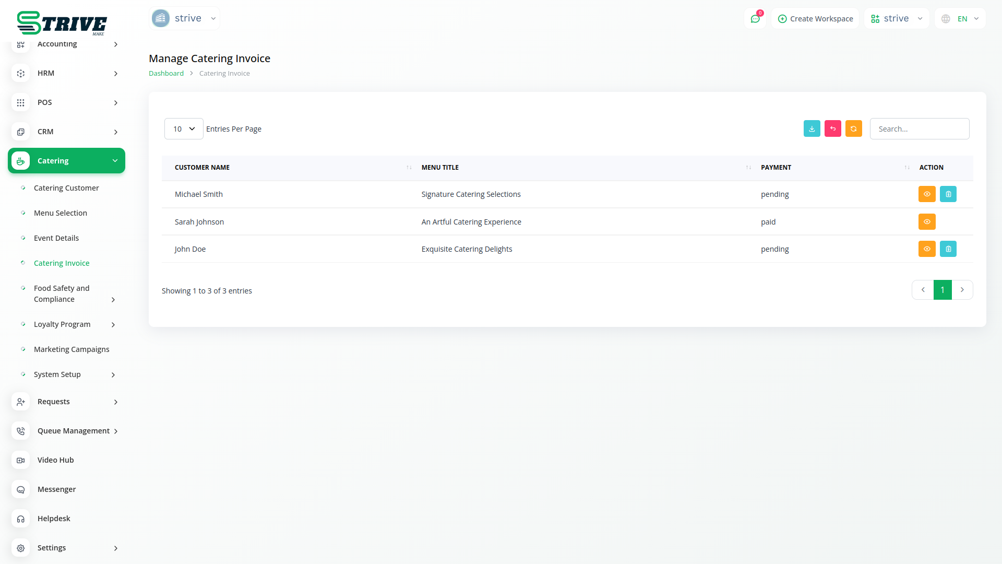This screenshot has width=1002, height=564.
Task: Click the Create Workspace button
Action: tap(815, 19)
